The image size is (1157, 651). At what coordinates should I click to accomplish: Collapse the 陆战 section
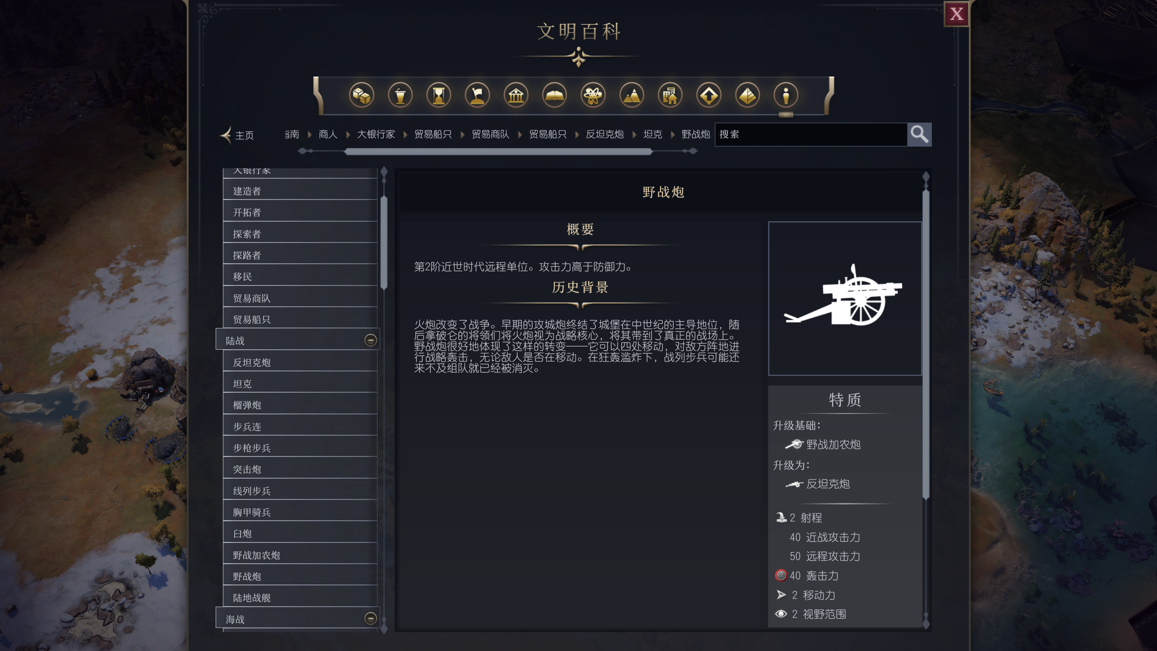370,340
